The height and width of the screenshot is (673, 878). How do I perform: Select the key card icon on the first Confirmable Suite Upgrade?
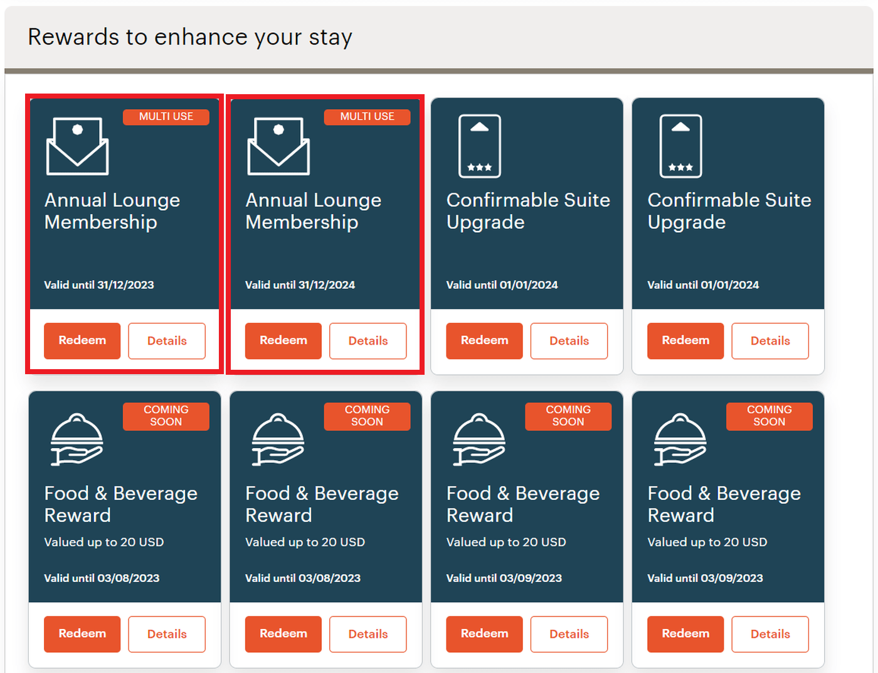tap(480, 146)
